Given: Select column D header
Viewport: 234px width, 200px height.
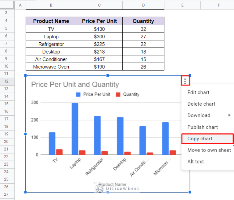Looking at the screenshot, I should pyautogui.click(x=143, y=5).
